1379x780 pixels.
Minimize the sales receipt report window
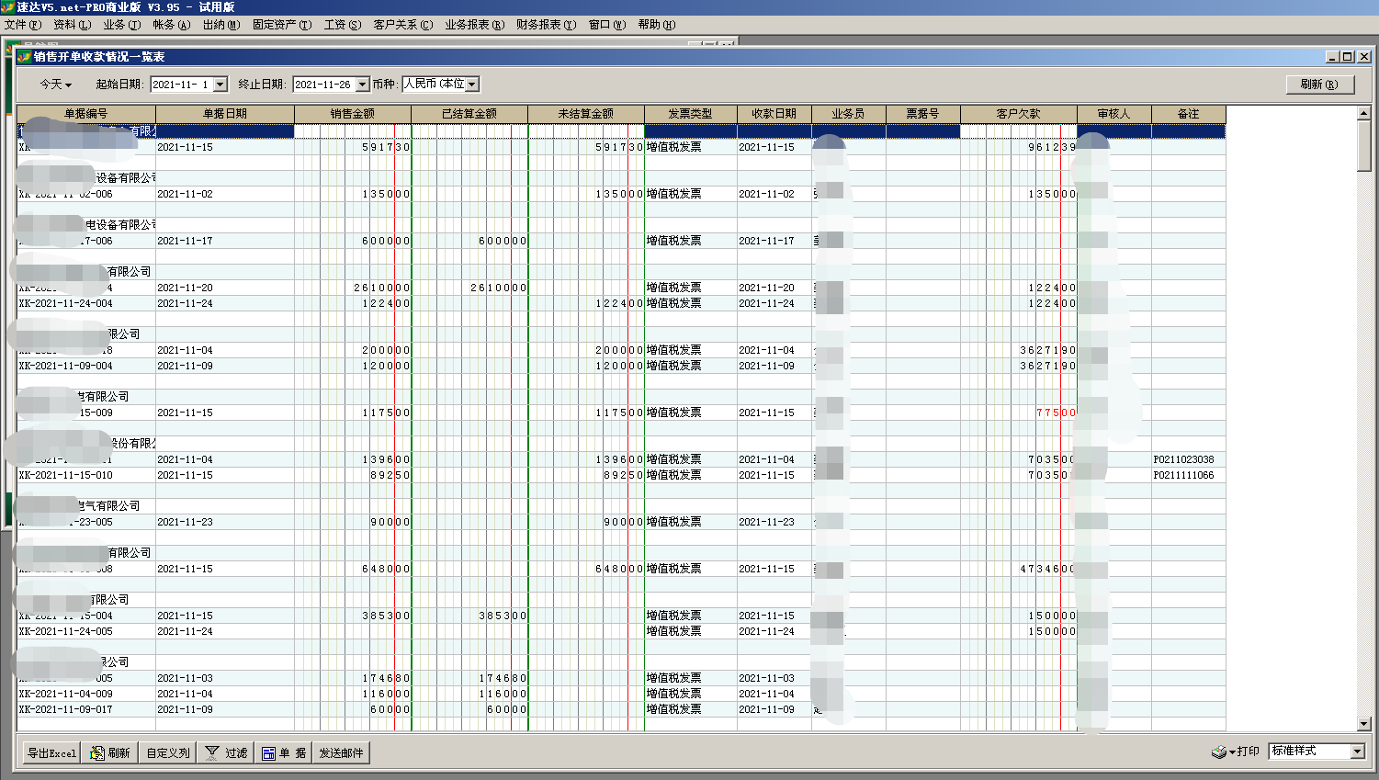click(1332, 57)
